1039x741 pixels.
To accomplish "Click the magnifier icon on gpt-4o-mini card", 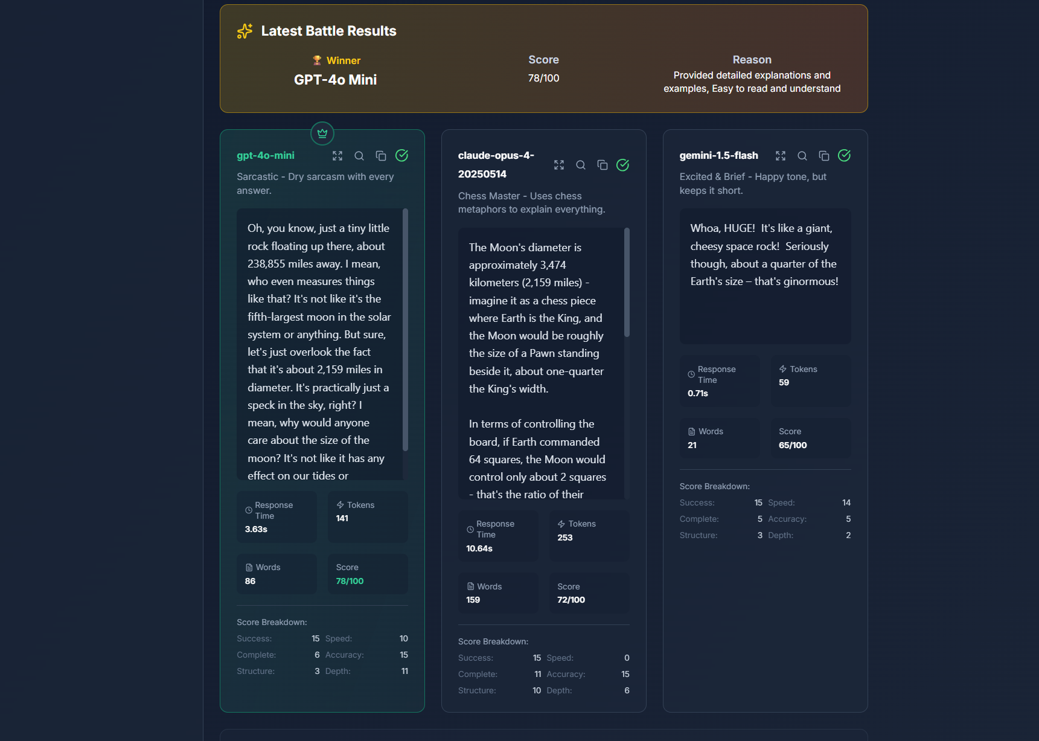I will 359,156.
